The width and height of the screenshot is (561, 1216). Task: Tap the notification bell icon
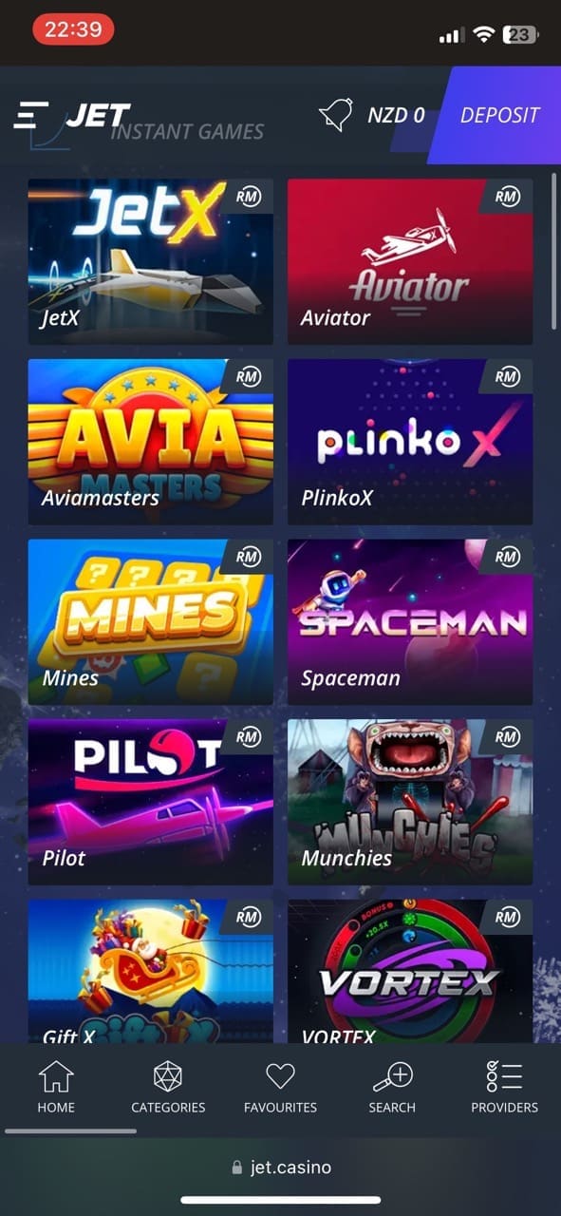point(335,115)
